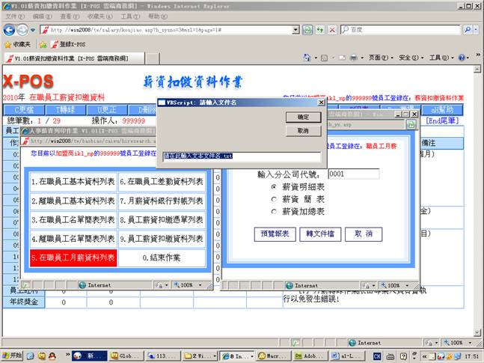Click the Help question mark icon
This screenshot has width=484, height=363.
click(462, 58)
